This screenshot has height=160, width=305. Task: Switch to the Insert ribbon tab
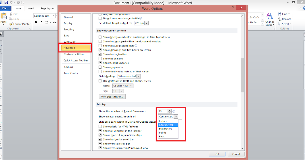pyautogui.click(x=31, y=8)
